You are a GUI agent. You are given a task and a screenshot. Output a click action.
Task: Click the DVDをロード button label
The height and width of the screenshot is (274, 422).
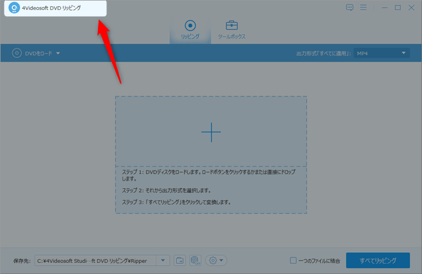coord(38,53)
